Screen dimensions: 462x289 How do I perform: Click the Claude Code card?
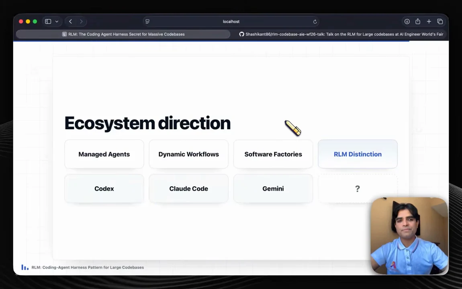point(188,189)
